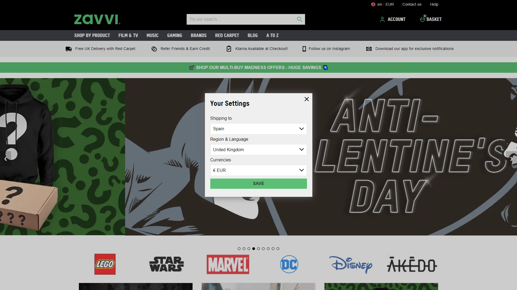Image resolution: width=517 pixels, height=290 pixels.
Task: Click the Star Wars brand logo
Action: (x=166, y=264)
